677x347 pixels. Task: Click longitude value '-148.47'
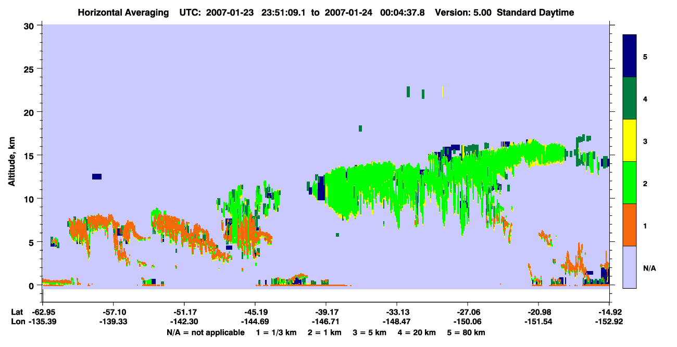(x=397, y=322)
